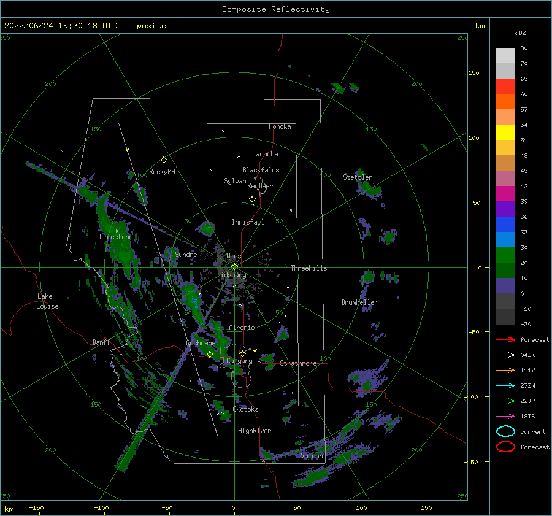Click the Blackfalds town label
This screenshot has height=516, width=552.
(x=261, y=170)
